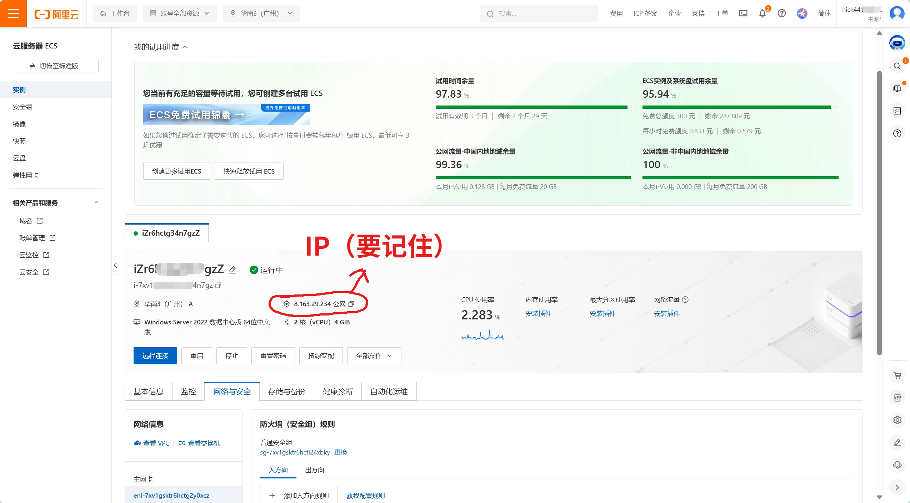Open the help question mark in top bar
The width and height of the screenshot is (910, 503).
[x=782, y=14]
